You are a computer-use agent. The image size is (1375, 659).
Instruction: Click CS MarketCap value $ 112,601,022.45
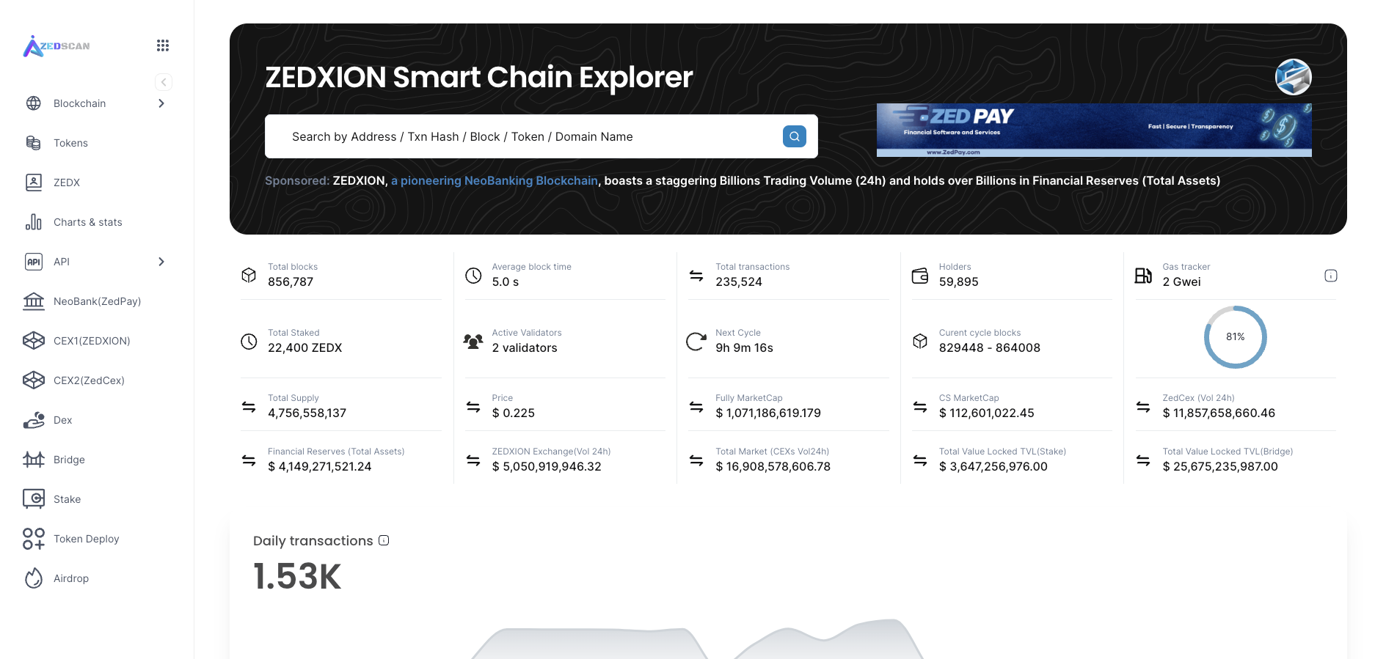point(987,413)
